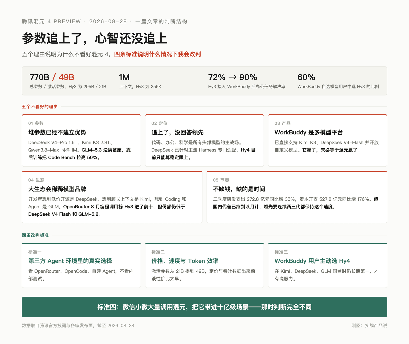The height and width of the screenshot is (344, 409).
Task: Click green title WorkBuddy 用户主动选 Hy4
Action: click(312, 261)
